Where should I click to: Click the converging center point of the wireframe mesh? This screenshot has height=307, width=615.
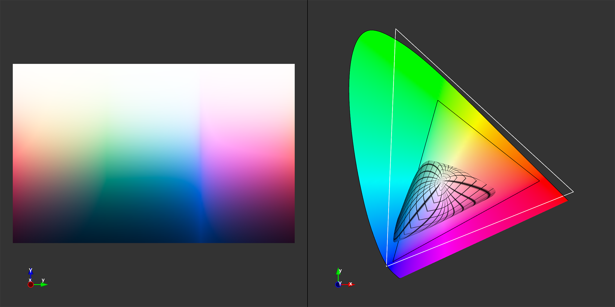442,180
